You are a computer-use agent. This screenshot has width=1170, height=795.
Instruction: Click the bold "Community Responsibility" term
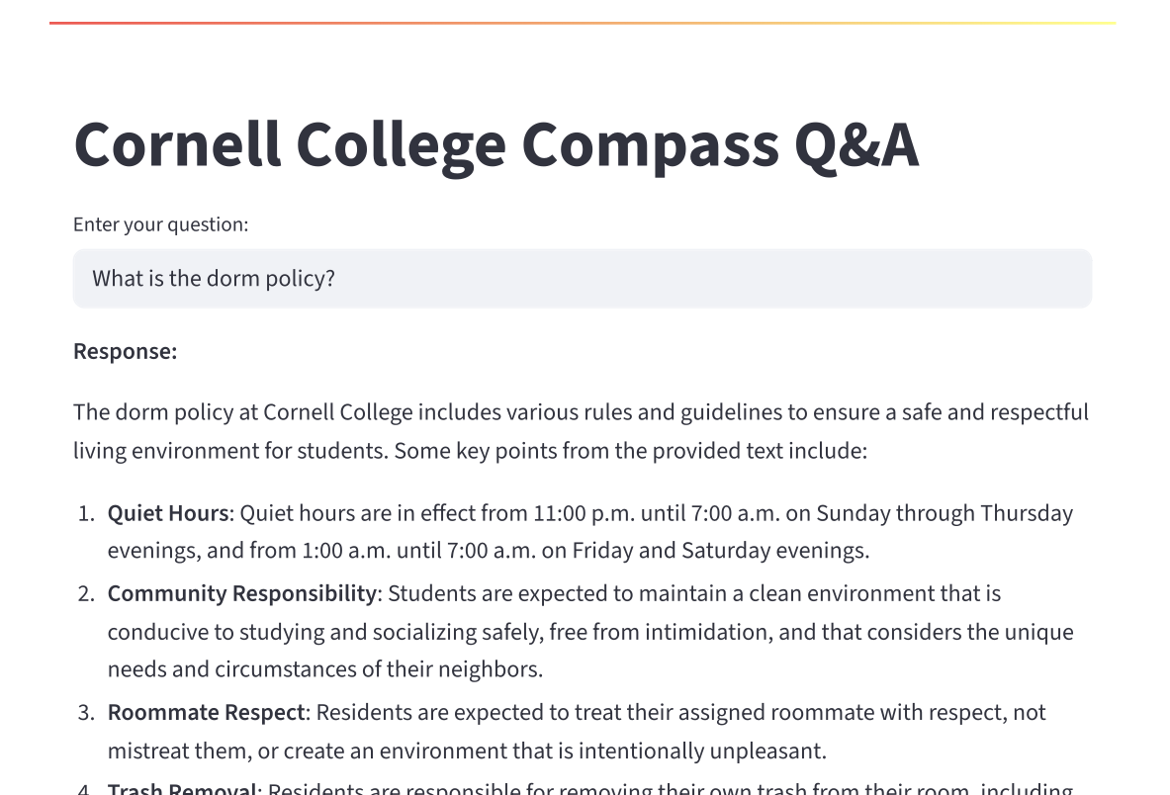[241, 593]
